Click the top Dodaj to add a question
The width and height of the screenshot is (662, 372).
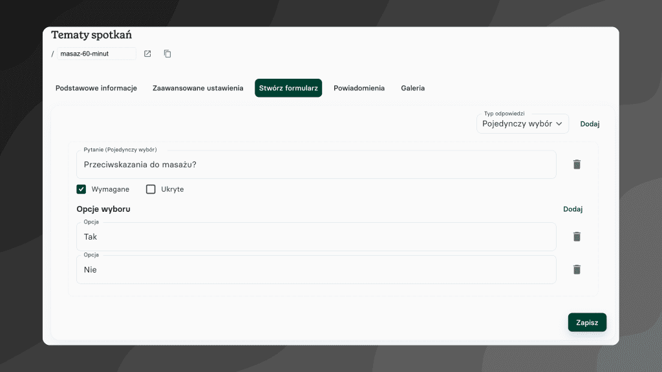[x=590, y=123]
